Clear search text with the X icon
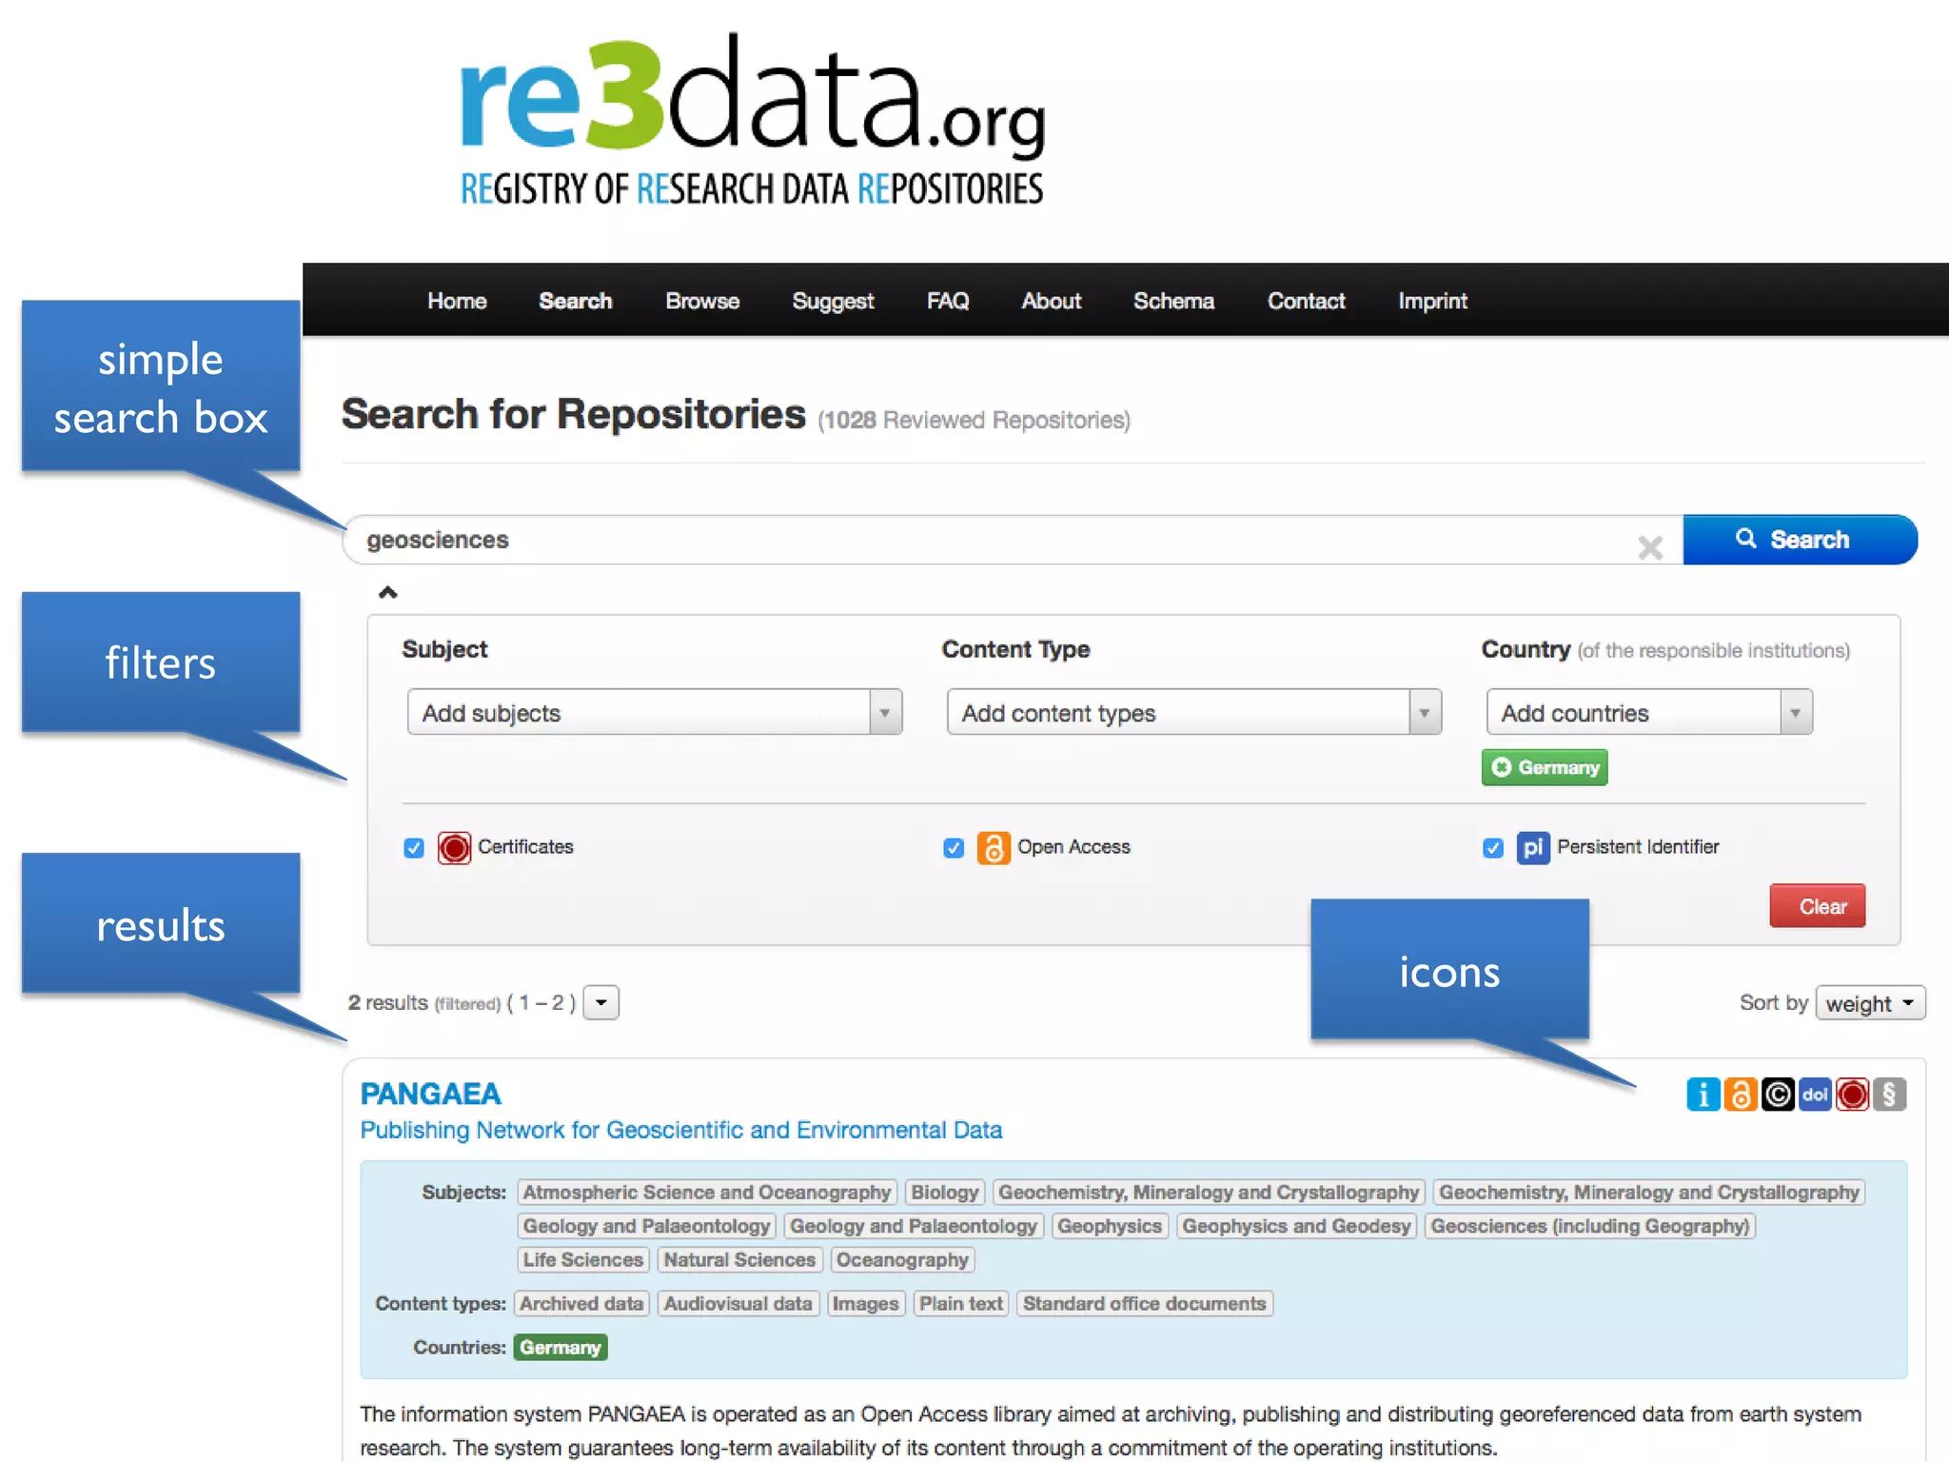 pos(1650,547)
